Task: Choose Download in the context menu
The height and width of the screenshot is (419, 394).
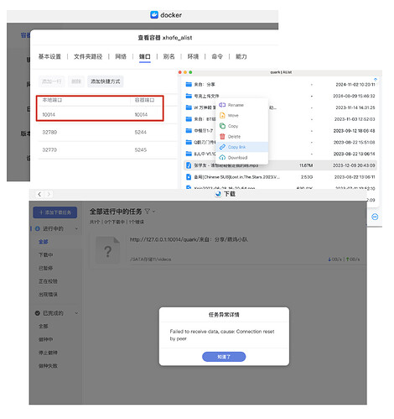Action: [x=242, y=158]
